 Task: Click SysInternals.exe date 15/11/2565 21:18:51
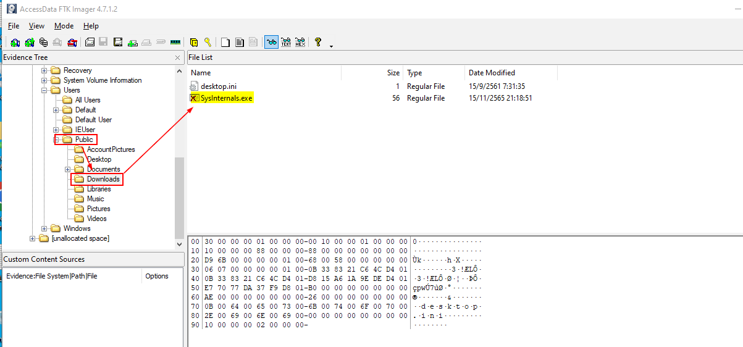point(500,98)
